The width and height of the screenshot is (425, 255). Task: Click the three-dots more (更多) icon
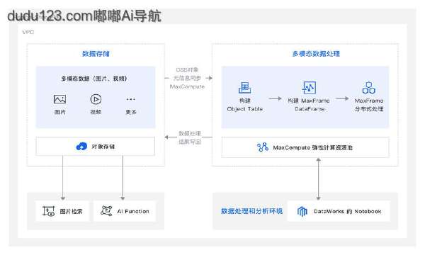pos(130,99)
